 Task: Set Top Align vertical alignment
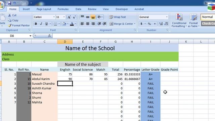(x=82, y=17)
